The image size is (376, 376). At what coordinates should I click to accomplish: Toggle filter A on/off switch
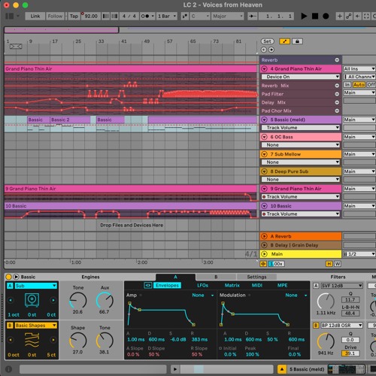coord(316,286)
